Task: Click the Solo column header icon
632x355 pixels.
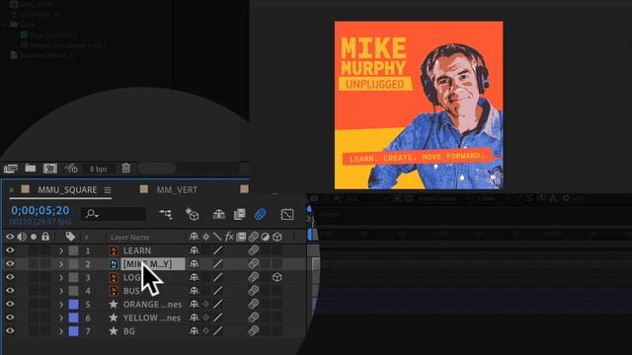Action: [x=34, y=237]
